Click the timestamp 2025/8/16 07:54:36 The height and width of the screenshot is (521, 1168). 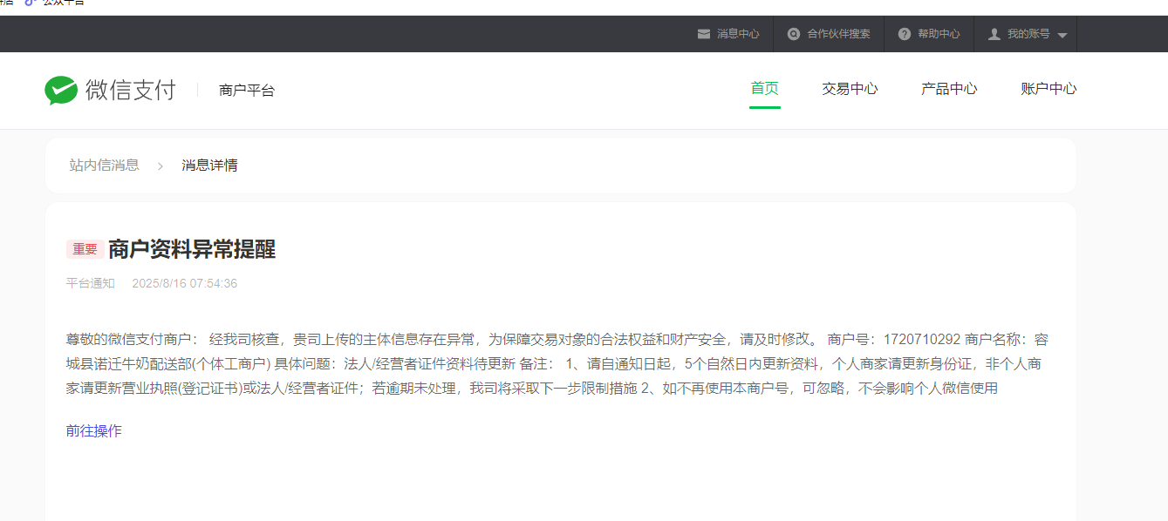click(185, 283)
